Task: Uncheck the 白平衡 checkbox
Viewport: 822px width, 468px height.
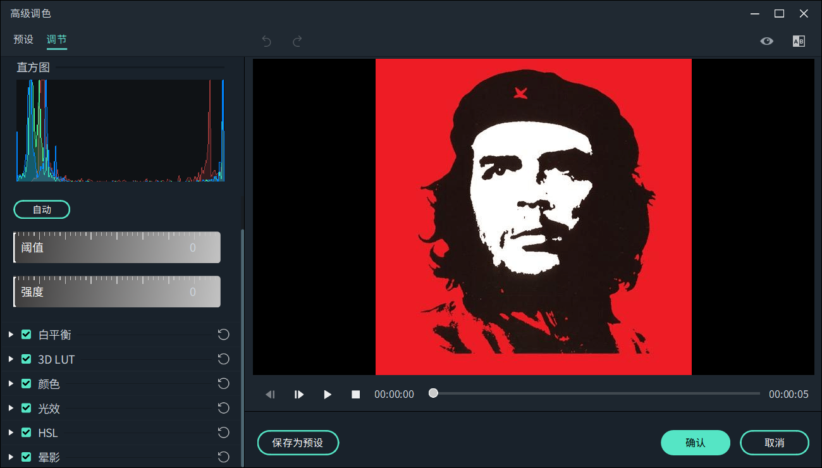Action: tap(27, 335)
